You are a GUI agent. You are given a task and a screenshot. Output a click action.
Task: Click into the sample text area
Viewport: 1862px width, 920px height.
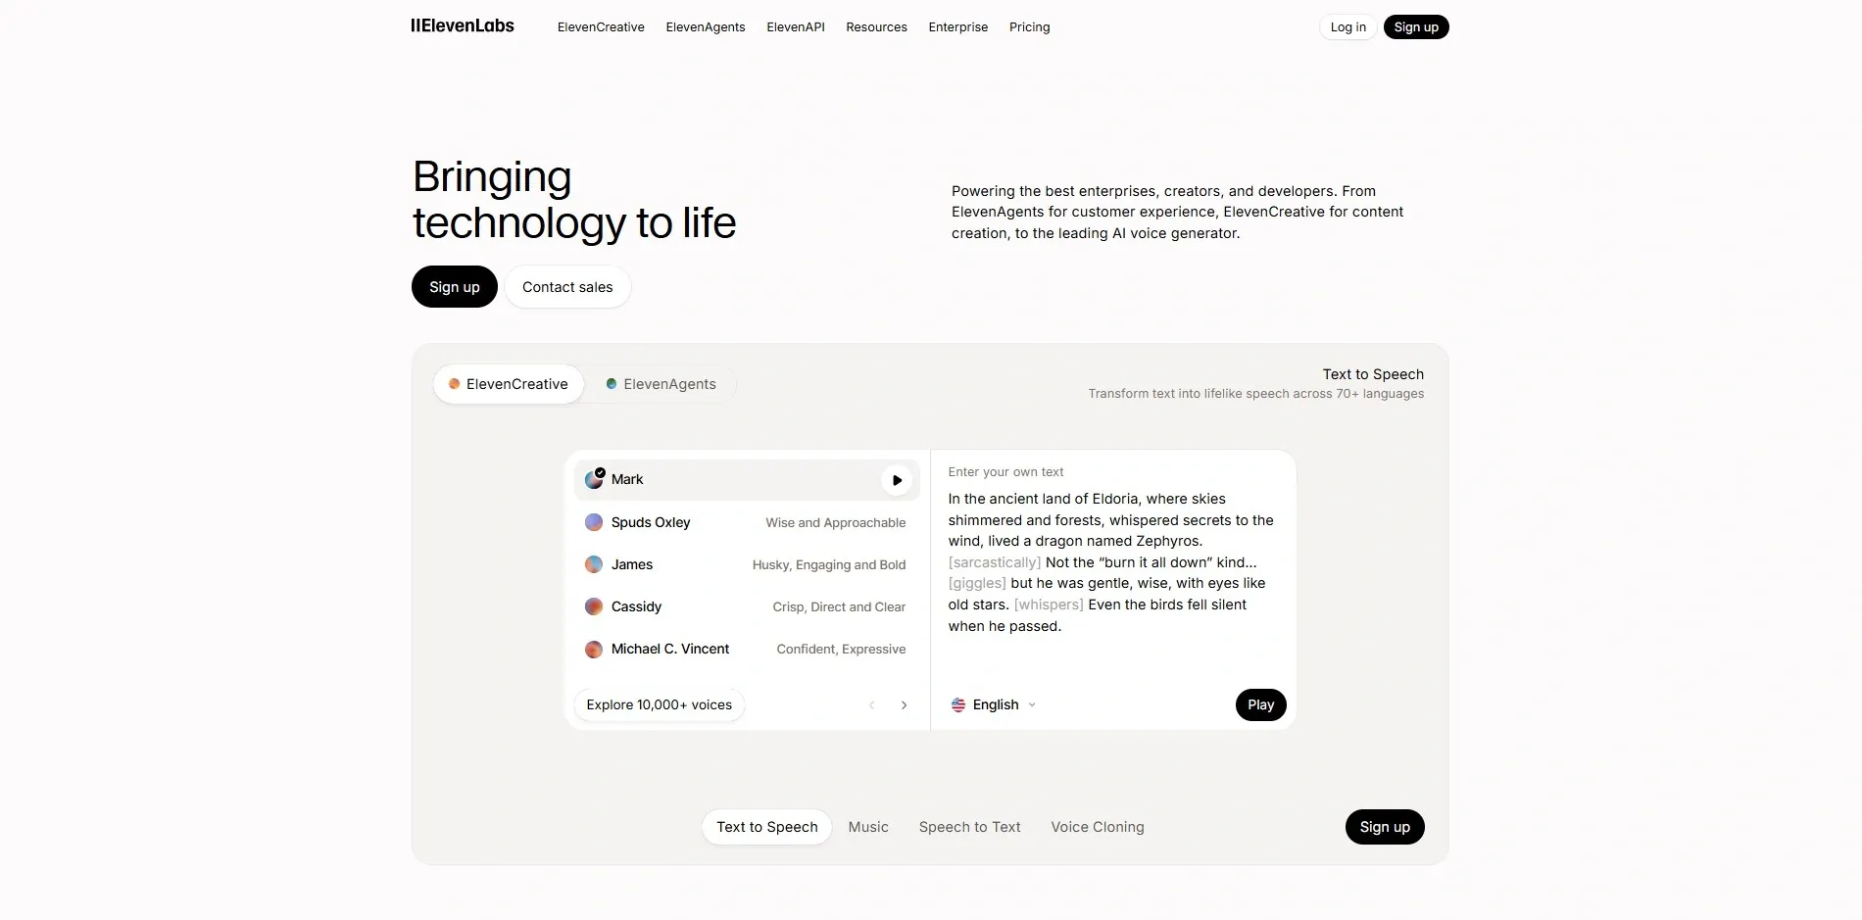(1111, 562)
